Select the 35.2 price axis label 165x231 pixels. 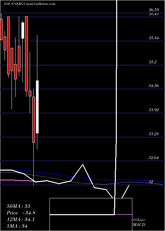[152, 62]
